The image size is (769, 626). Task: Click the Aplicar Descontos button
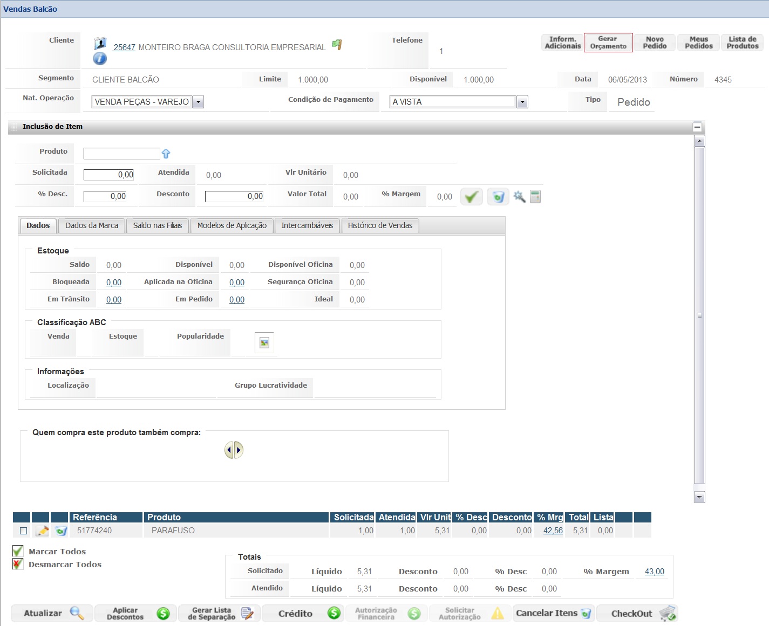point(135,614)
